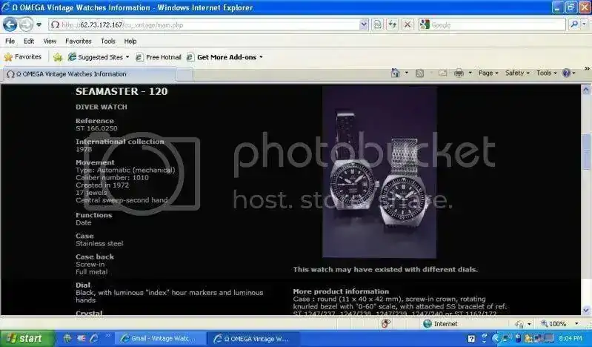The width and height of the screenshot is (592, 347).
Task: Click the magnifier Search button
Action: [574, 24]
